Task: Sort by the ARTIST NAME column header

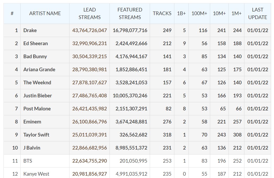Action: pos(45,13)
